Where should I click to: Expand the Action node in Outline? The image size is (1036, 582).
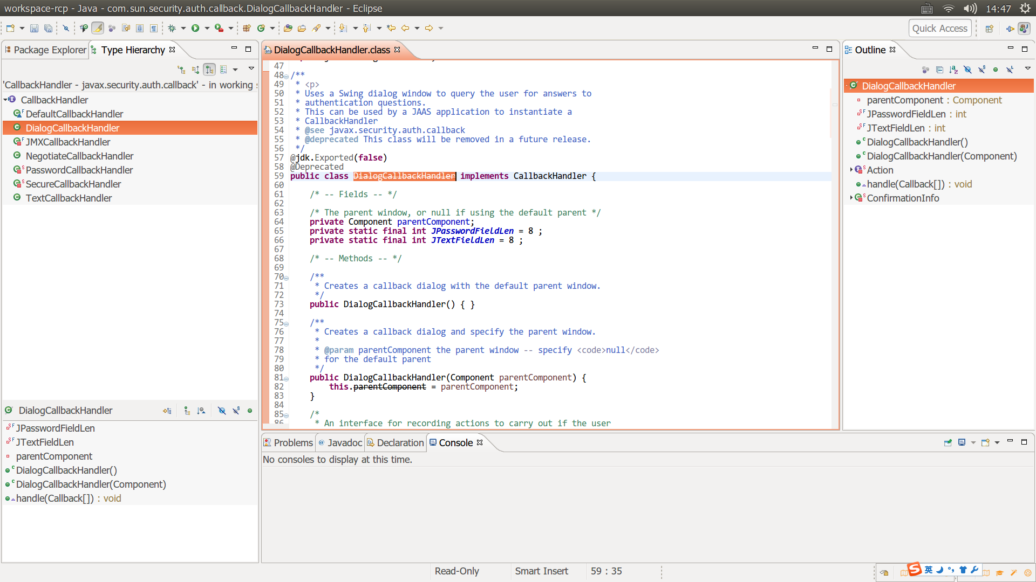(x=851, y=170)
